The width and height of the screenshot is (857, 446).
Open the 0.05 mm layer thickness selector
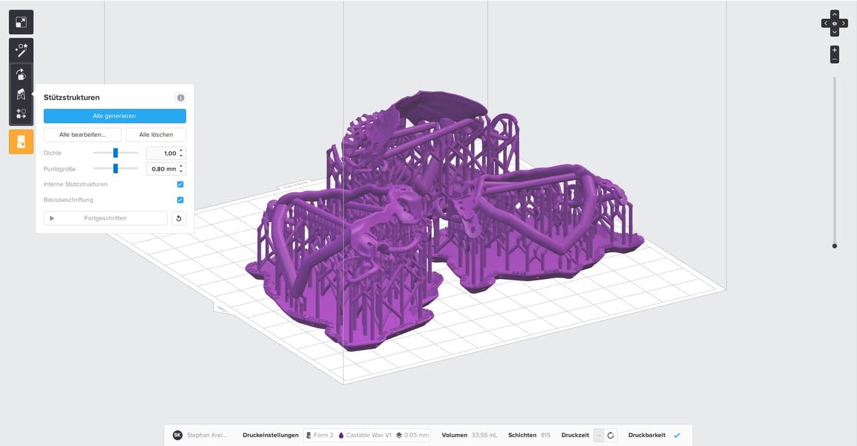(412, 435)
